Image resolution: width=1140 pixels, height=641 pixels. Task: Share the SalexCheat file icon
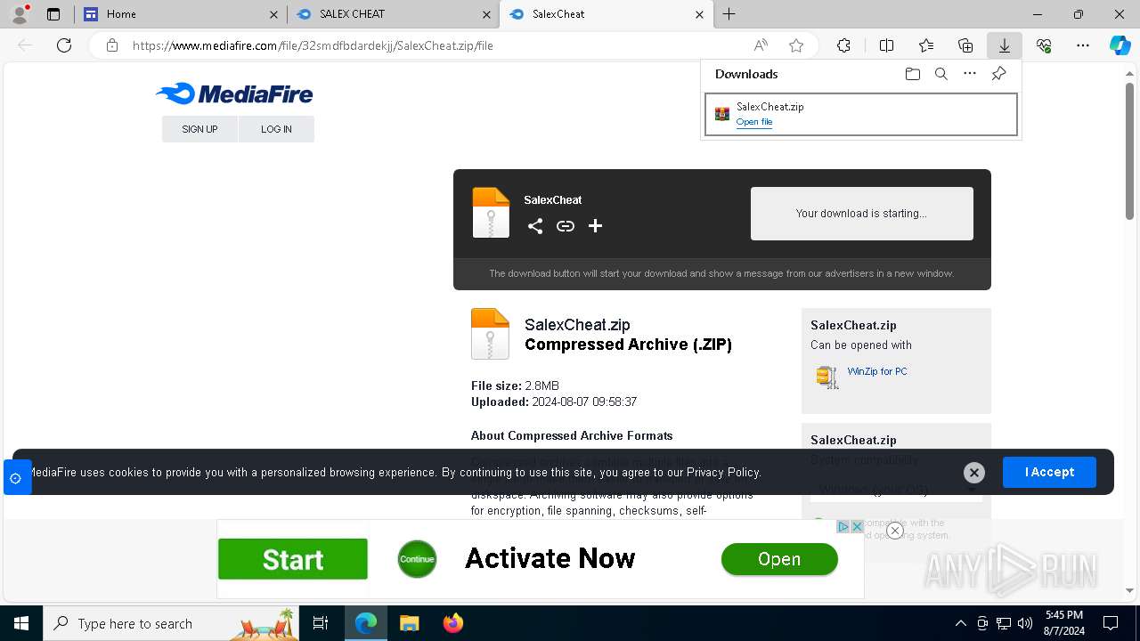[x=534, y=226]
